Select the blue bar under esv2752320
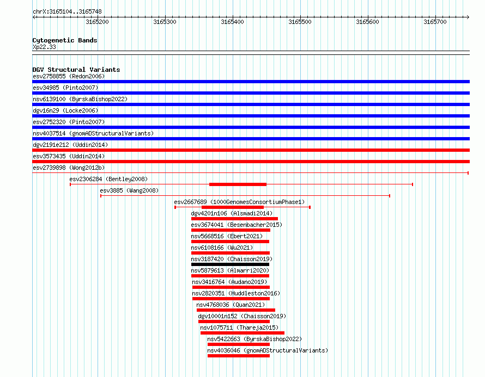 (251, 127)
